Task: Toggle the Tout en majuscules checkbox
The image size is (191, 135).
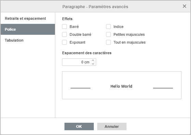Action: click(x=108, y=42)
